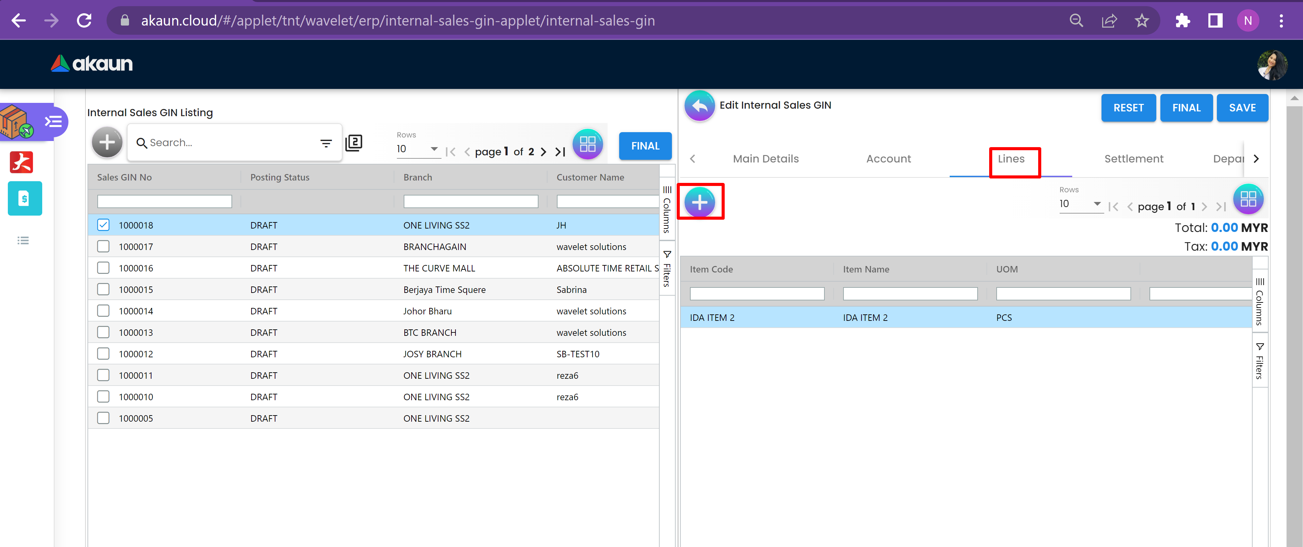Click the add line item plus icon
1303x547 pixels.
(x=699, y=202)
